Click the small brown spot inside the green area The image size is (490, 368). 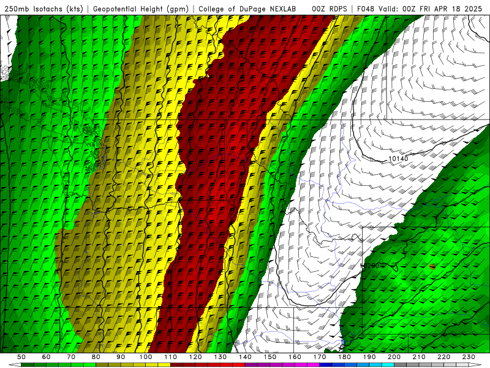432,267
